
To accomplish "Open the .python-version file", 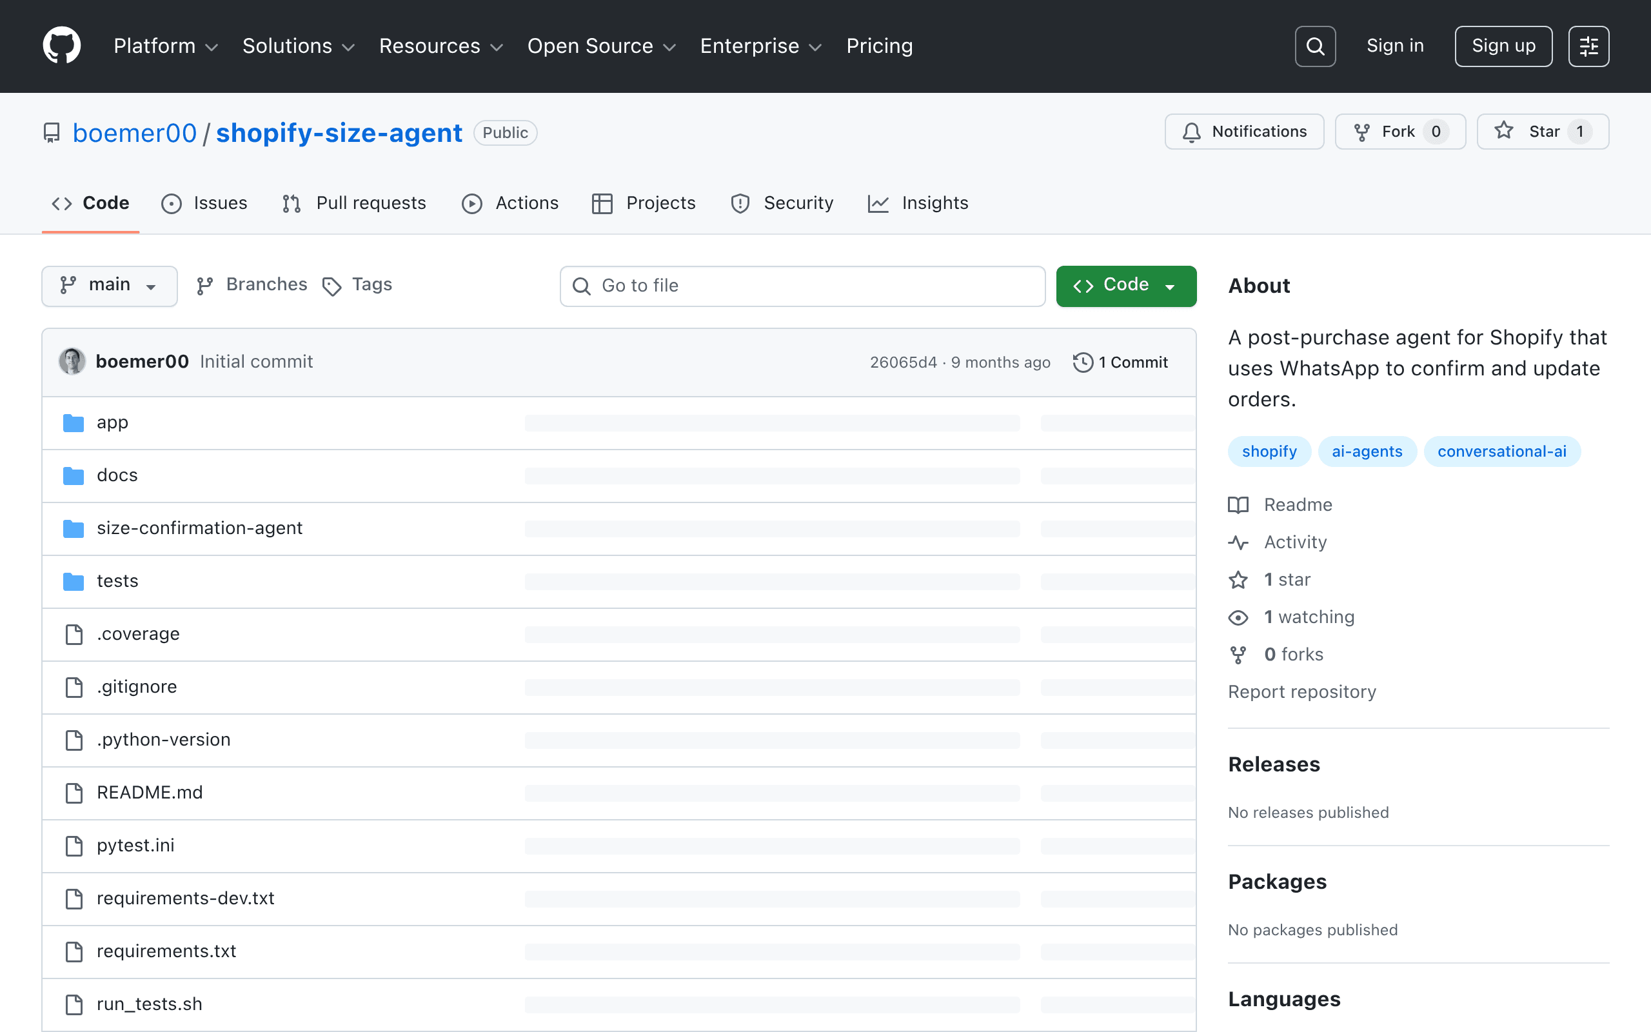I will [x=164, y=740].
